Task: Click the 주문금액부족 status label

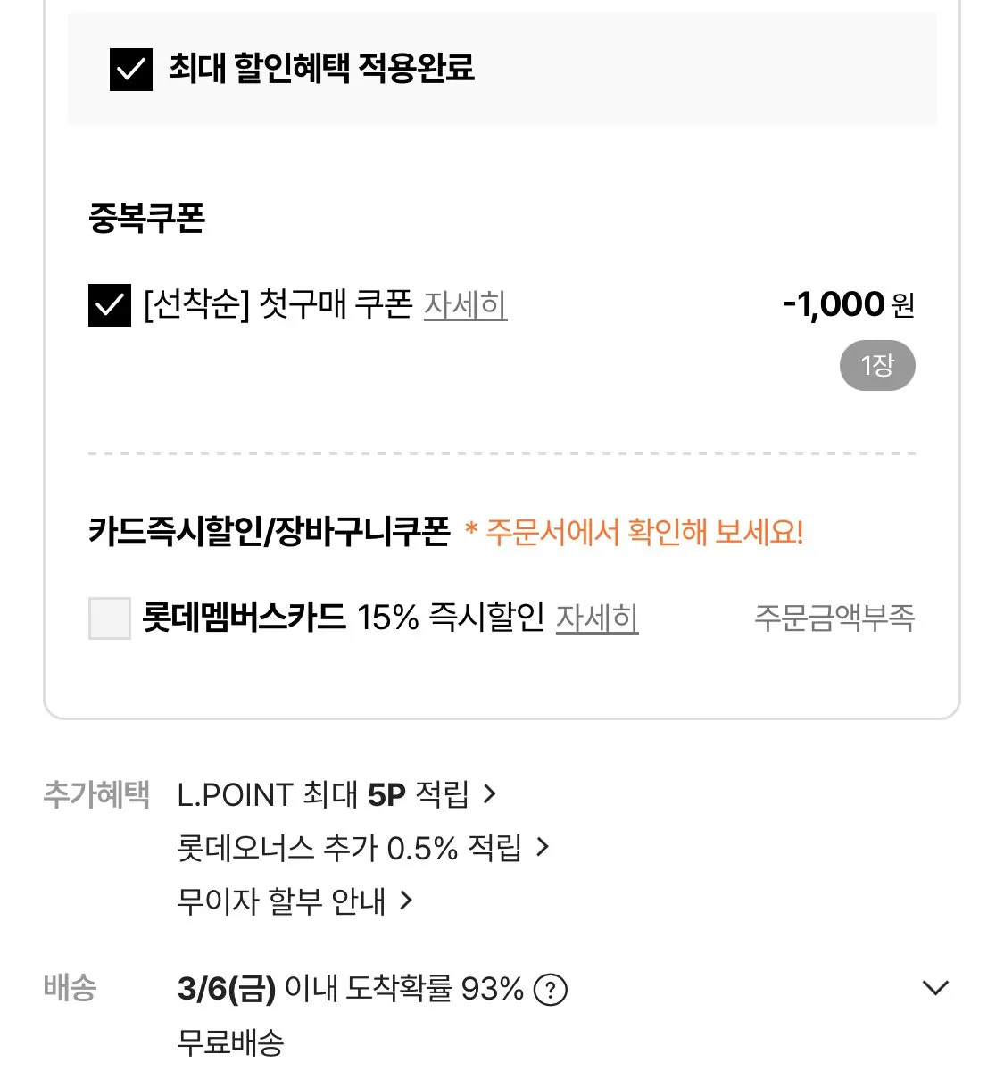Action: [x=834, y=618]
